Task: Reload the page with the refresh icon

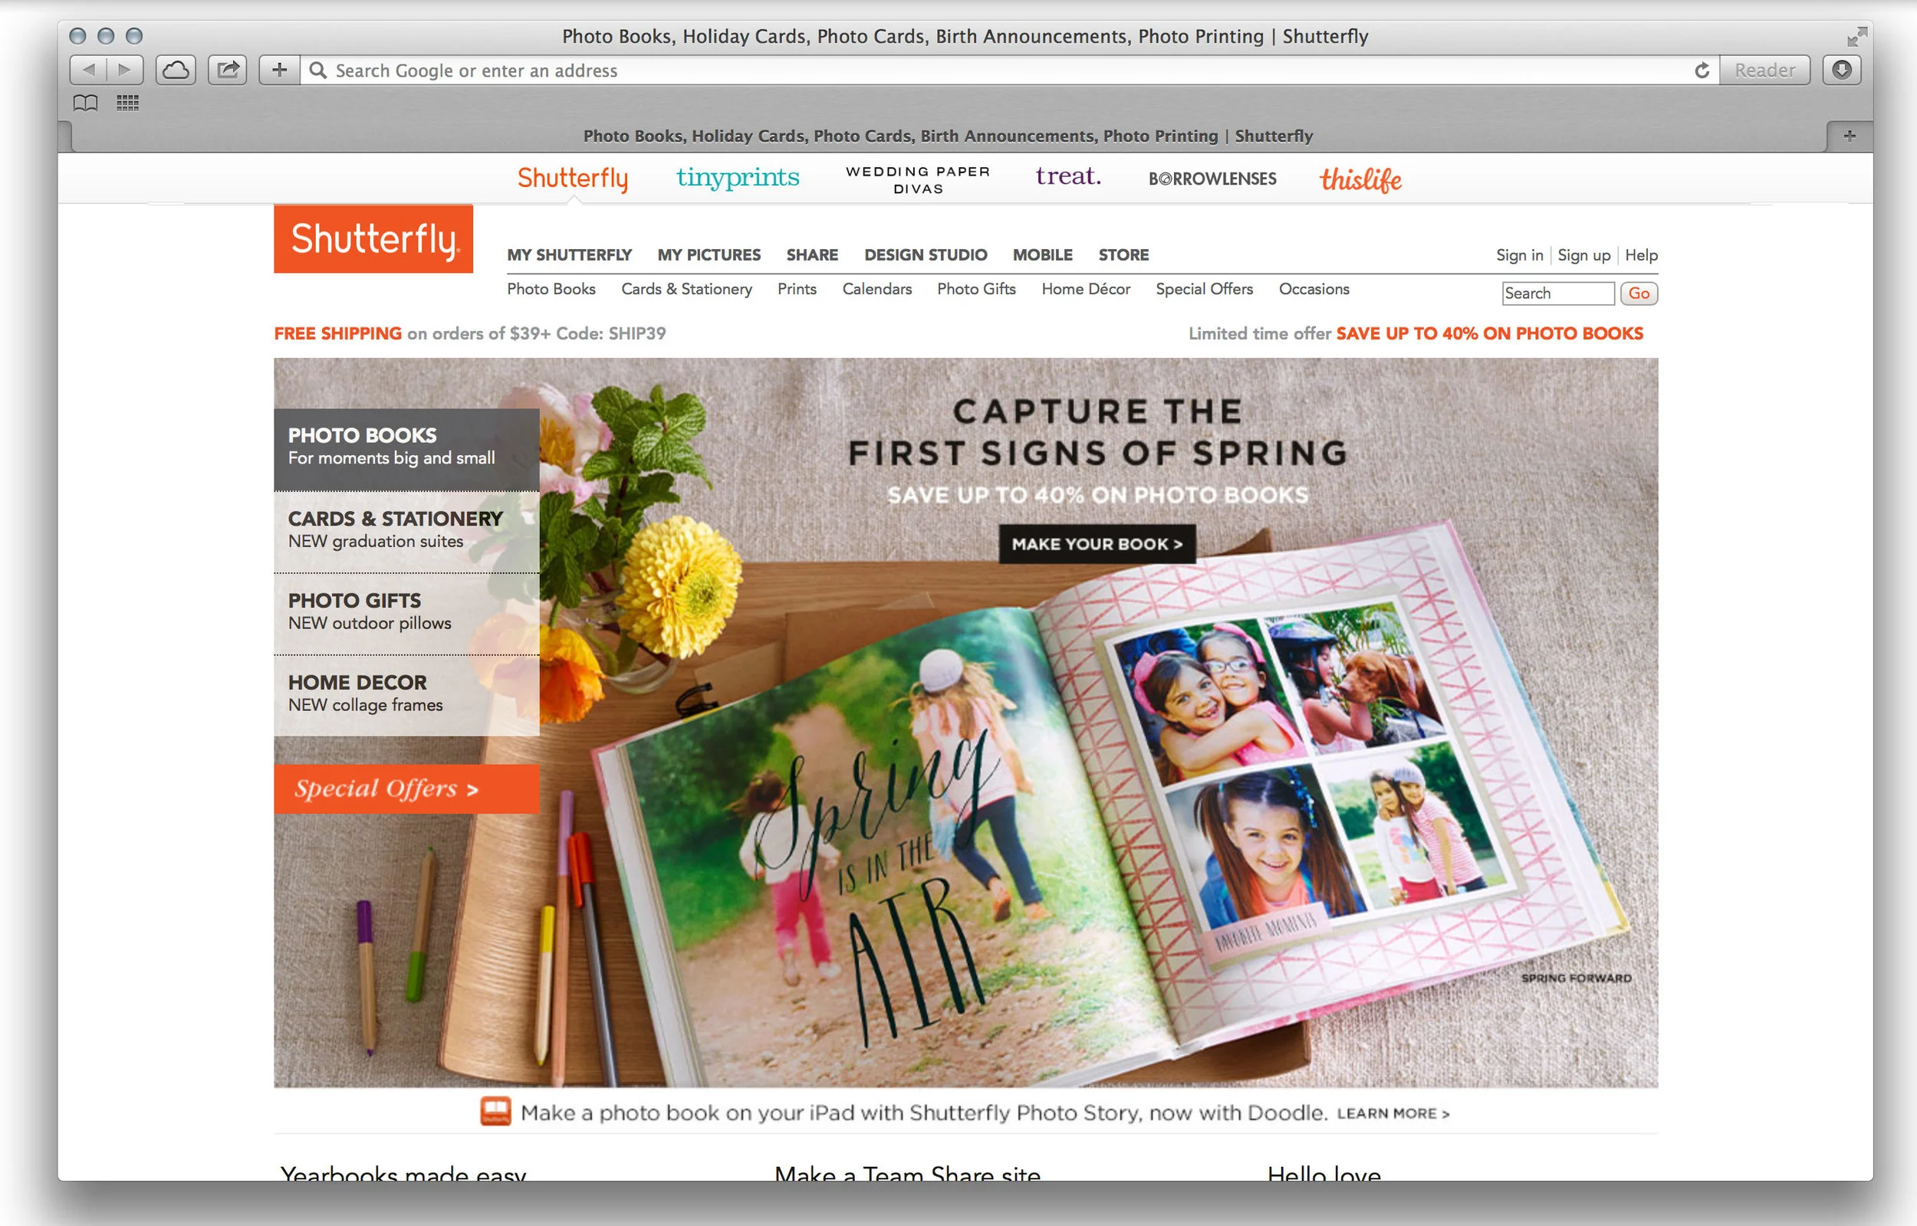Action: pos(1702,70)
